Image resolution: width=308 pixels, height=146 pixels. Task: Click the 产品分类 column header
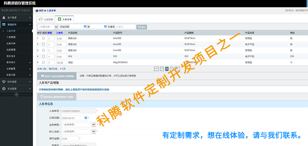pyautogui.click(x=250, y=33)
